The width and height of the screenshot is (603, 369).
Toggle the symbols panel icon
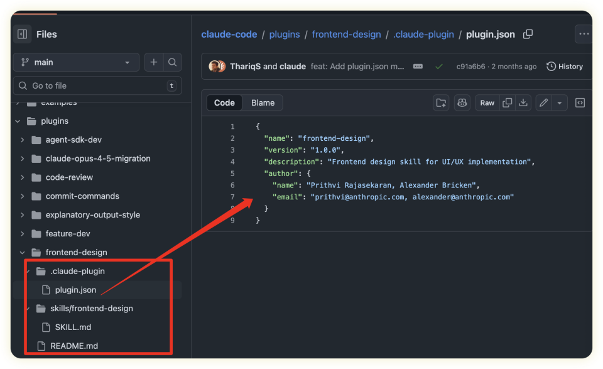pyautogui.click(x=580, y=102)
